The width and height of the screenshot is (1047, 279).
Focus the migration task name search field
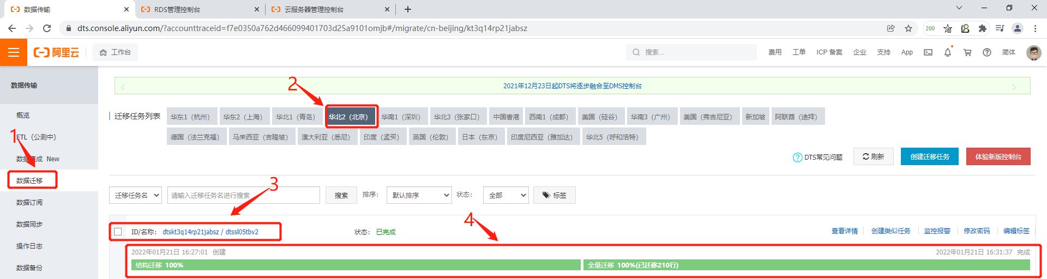(243, 195)
